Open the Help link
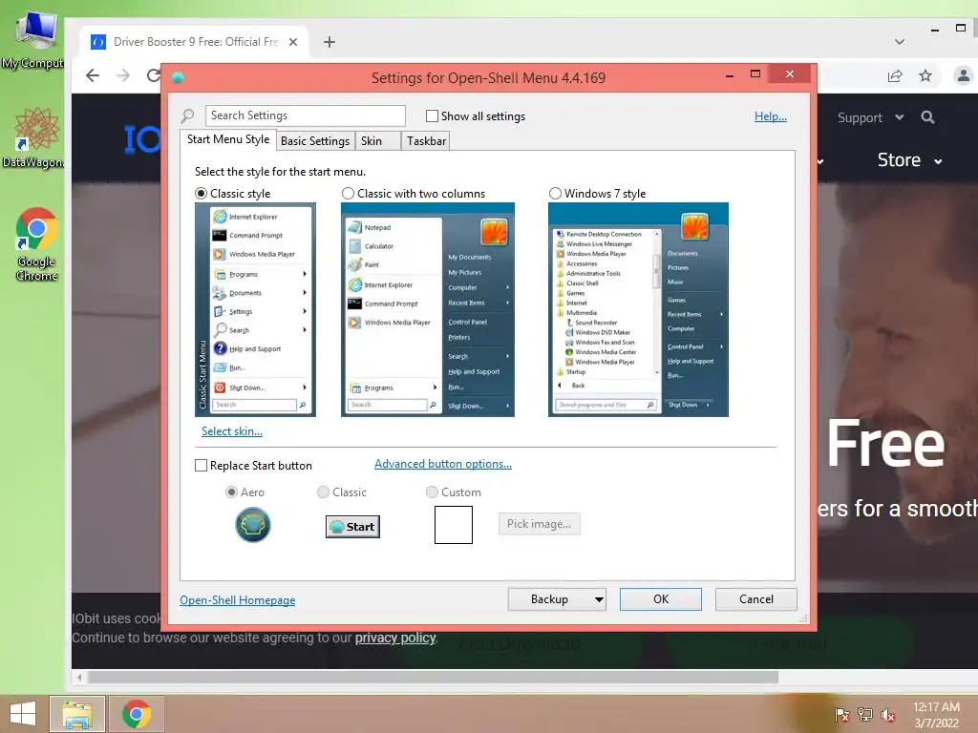The image size is (978, 733). point(771,115)
